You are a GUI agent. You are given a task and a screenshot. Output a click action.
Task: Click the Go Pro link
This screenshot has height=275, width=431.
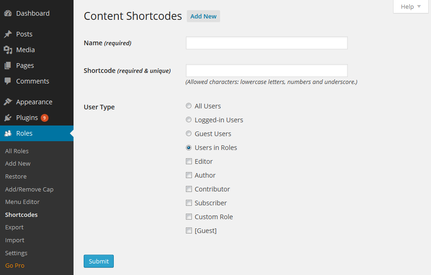pos(15,265)
